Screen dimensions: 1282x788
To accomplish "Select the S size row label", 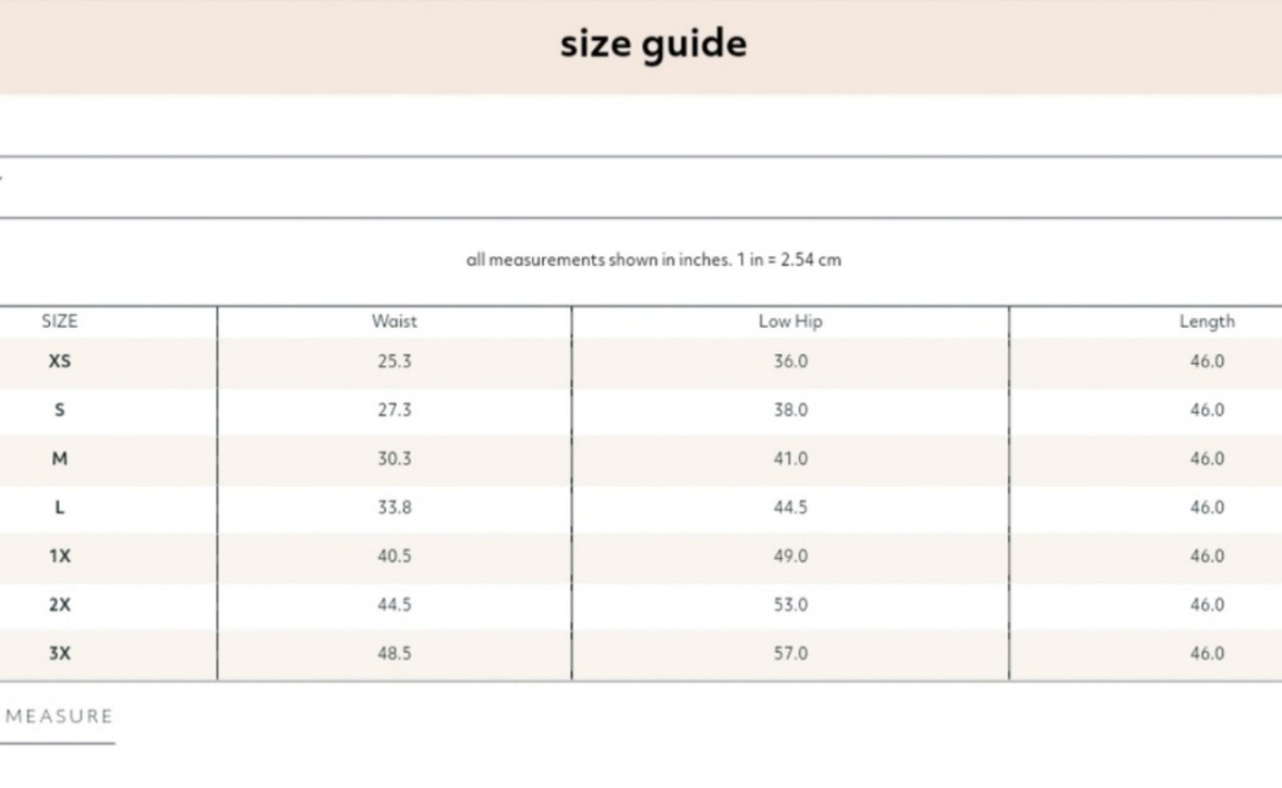I will pyautogui.click(x=59, y=410).
